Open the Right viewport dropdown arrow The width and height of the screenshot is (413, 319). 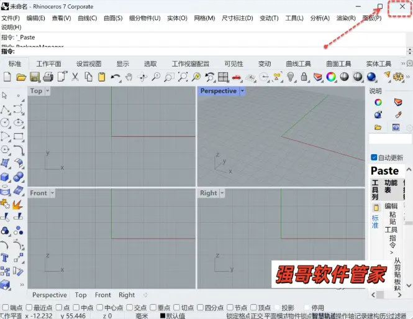pos(222,193)
